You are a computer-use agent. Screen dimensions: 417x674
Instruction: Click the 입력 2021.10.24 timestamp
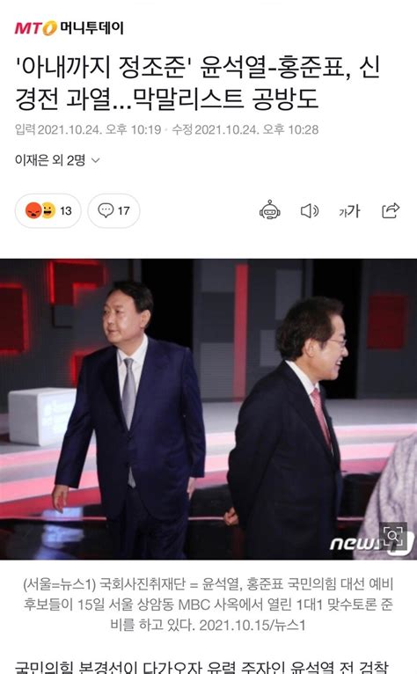pyautogui.click(x=88, y=129)
